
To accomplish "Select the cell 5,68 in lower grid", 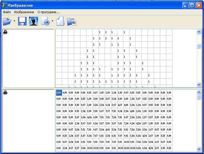I will 108,123.
